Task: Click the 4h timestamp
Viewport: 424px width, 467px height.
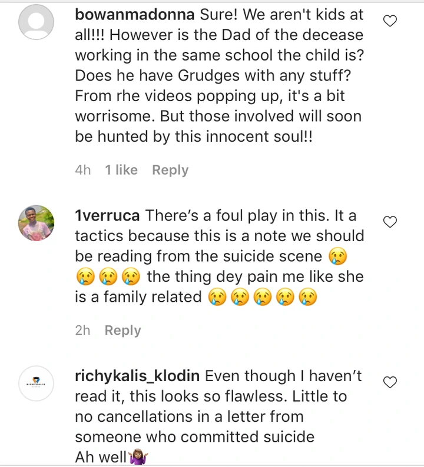Action: pyautogui.click(x=83, y=170)
